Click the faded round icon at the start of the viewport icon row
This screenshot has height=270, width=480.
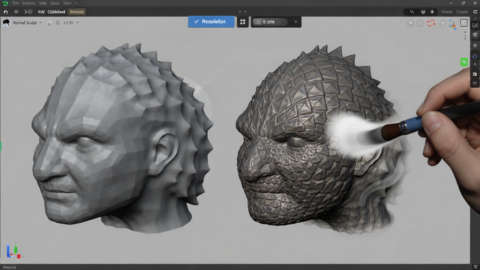tap(410, 23)
